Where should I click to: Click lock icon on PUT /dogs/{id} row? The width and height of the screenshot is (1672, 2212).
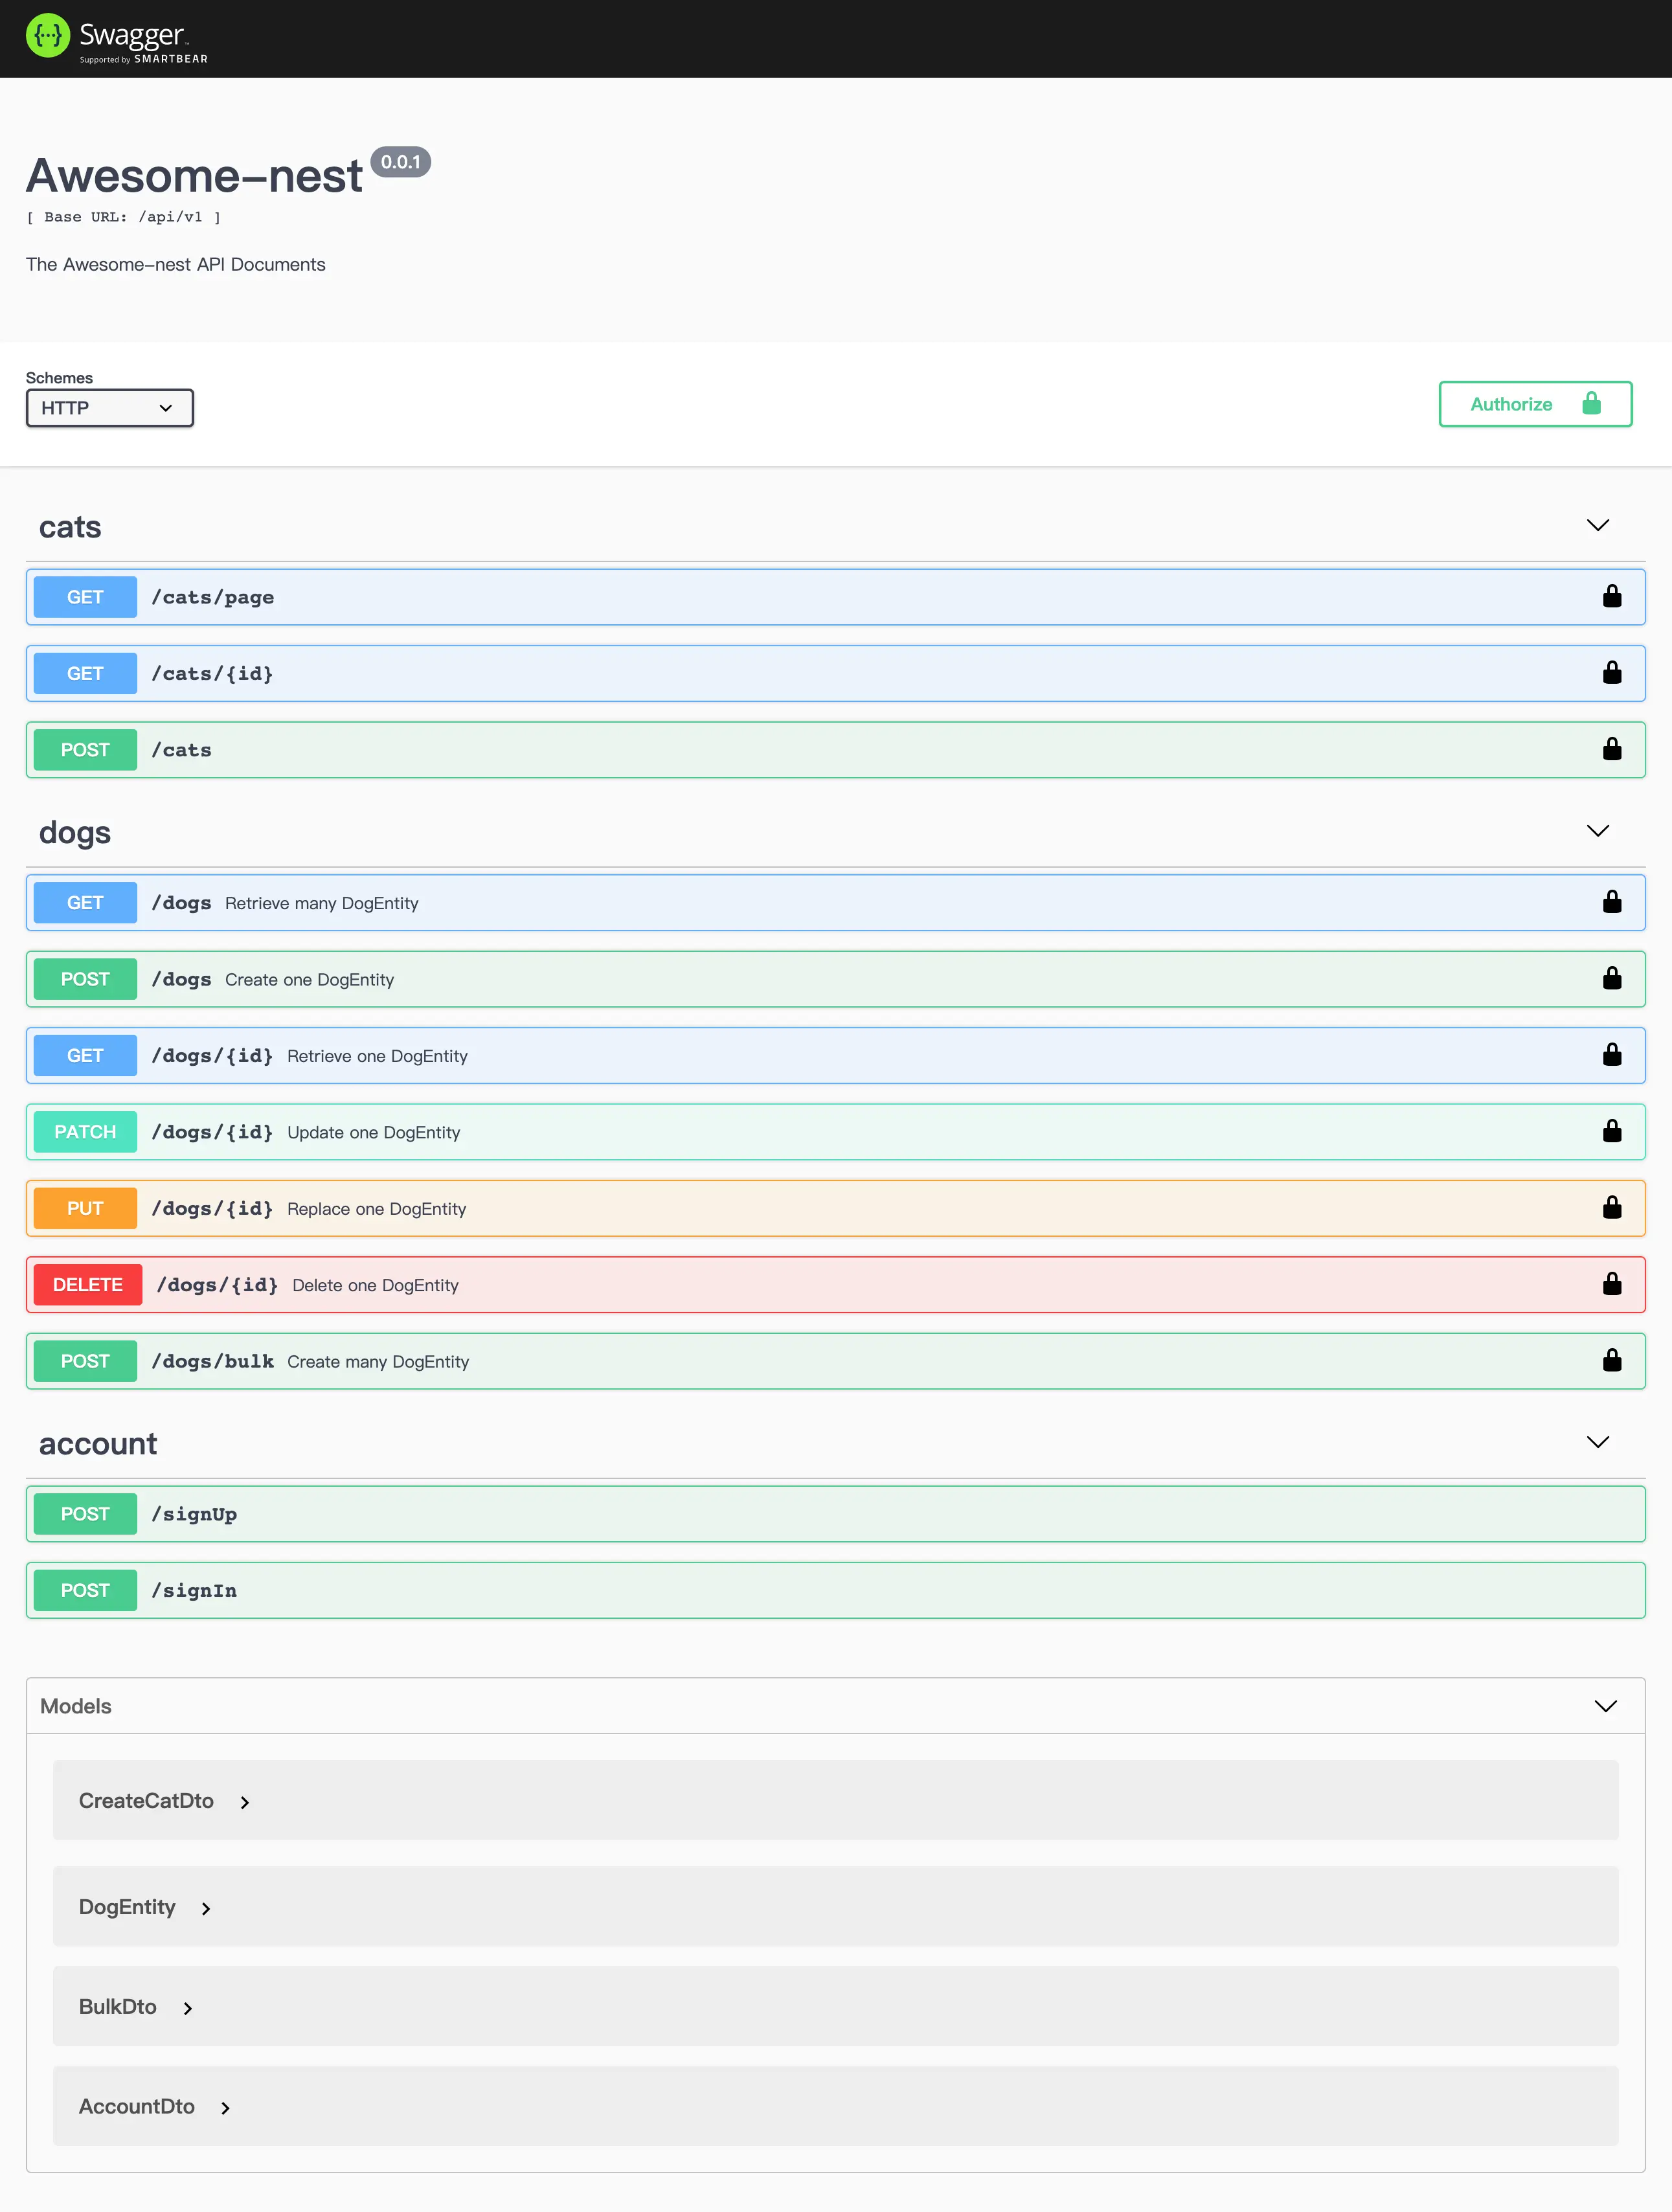click(x=1611, y=1208)
